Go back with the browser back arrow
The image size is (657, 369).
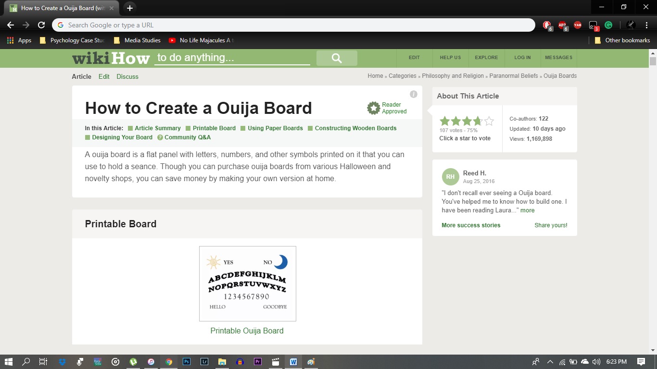(x=11, y=25)
